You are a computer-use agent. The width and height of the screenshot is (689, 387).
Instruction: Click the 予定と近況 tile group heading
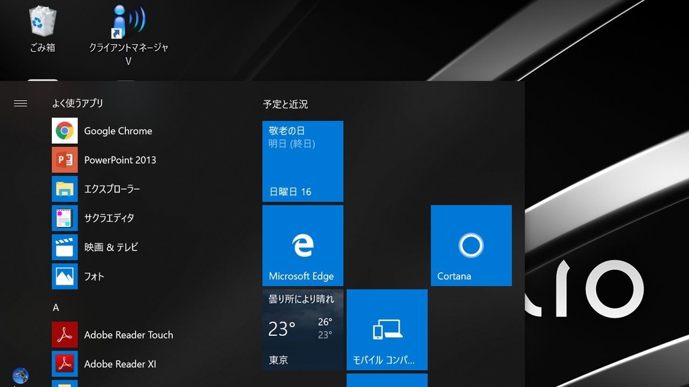click(285, 104)
